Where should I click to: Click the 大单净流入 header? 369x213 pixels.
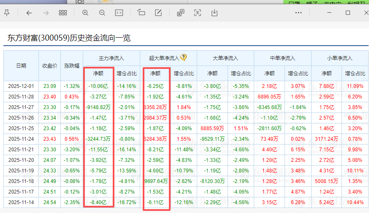[x=225, y=58]
